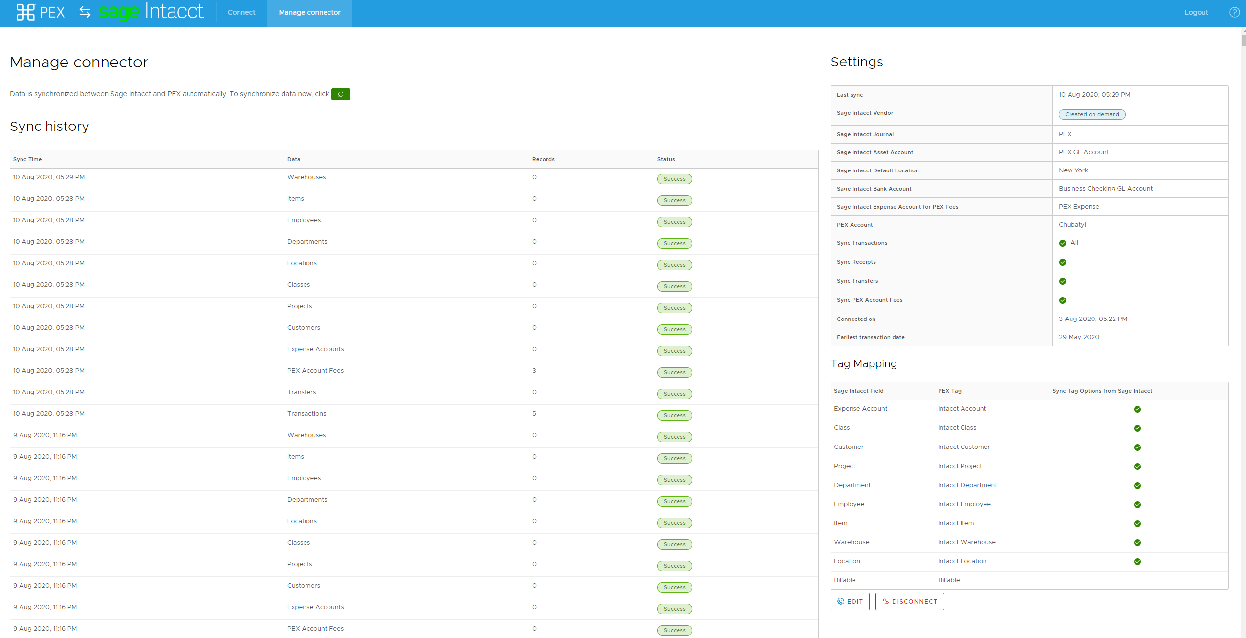Click the Sync Receipts checkmark

[1062, 262]
